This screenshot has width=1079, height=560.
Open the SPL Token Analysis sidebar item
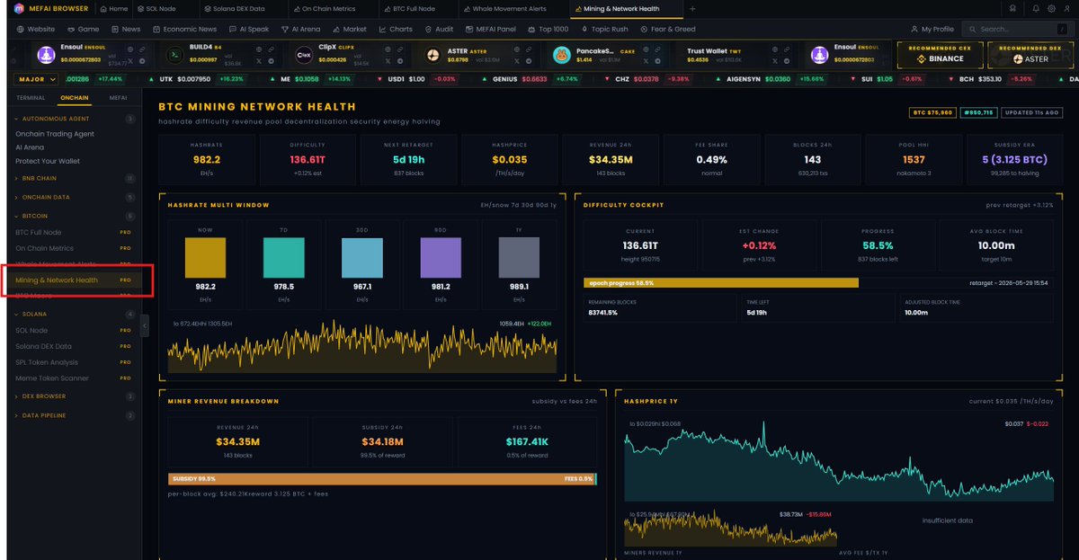click(x=74, y=362)
